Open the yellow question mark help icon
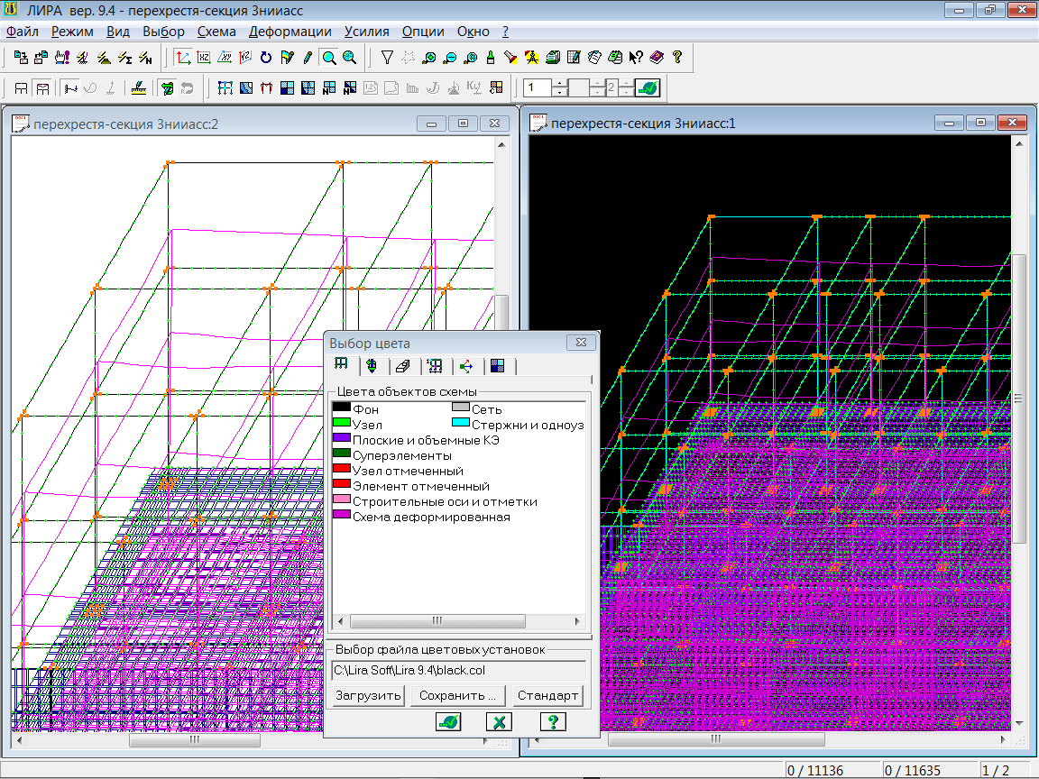Viewport: 1039px width, 779px height. (676, 58)
